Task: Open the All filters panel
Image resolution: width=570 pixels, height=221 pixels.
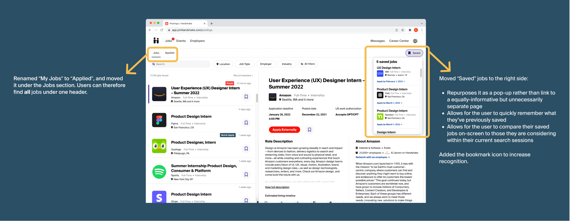Action: pyautogui.click(x=308, y=64)
